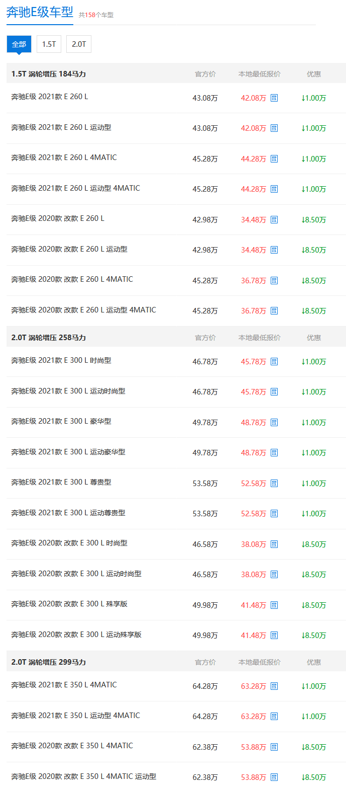Open calculator for 2020款 改款 E 350 L 4MATIC 运动型

click(x=274, y=777)
